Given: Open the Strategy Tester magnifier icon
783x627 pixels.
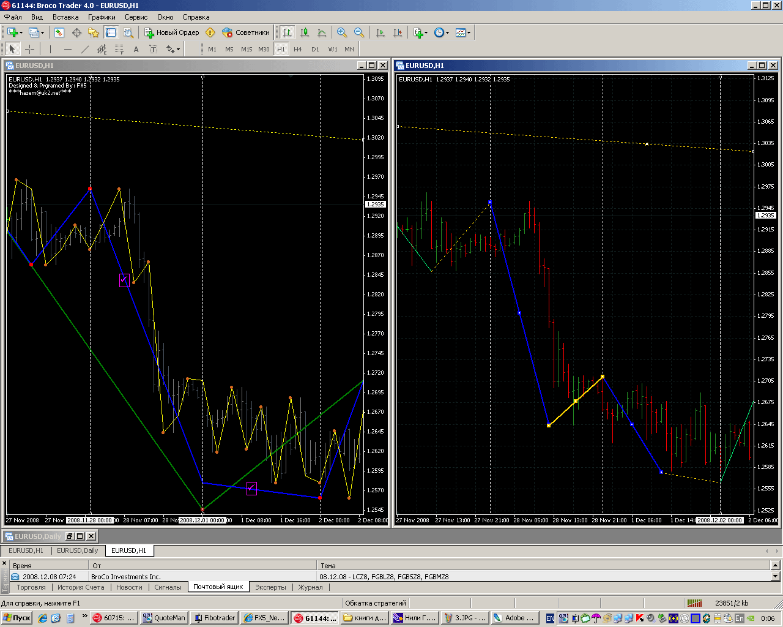Looking at the screenshot, I should [127, 32].
